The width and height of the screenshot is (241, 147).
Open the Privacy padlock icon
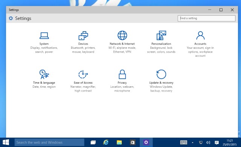click(x=122, y=74)
